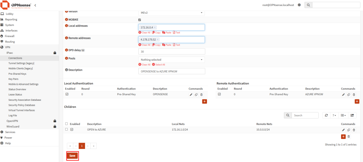Select page 1 in pagination
The image size is (363, 162).
point(82,146)
